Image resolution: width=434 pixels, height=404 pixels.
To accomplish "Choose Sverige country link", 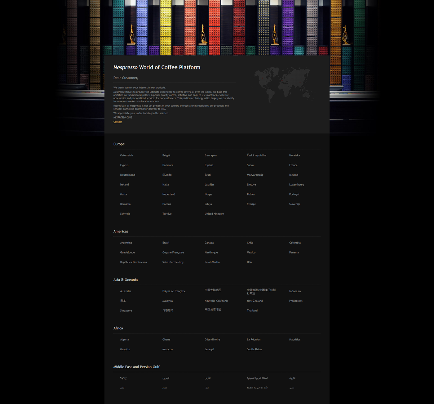I will click(251, 204).
